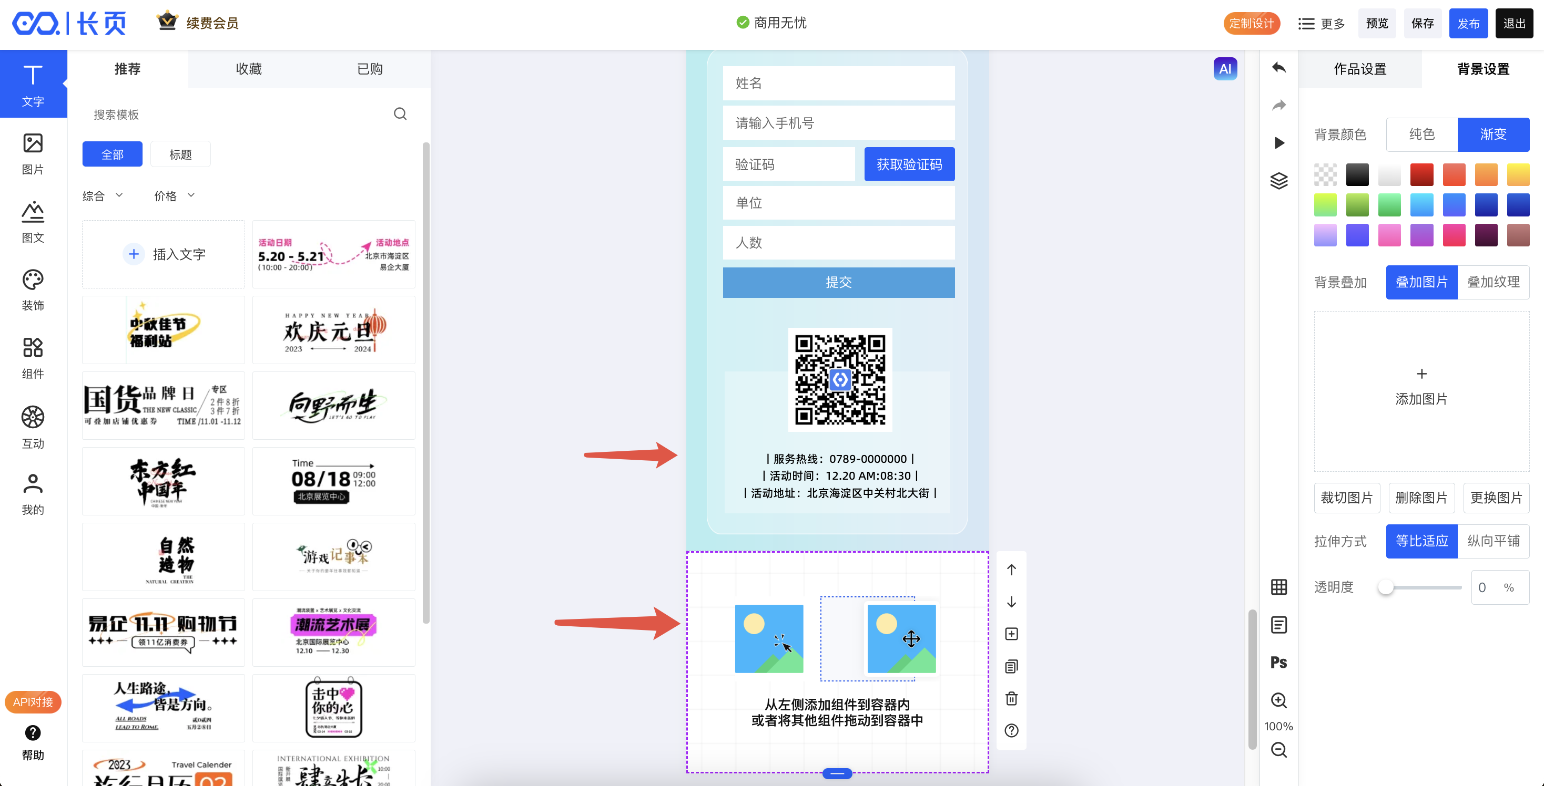Viewport: 1544px width, 786px height.
Task: Click the Ps import icon
Action: point(1278,662)
